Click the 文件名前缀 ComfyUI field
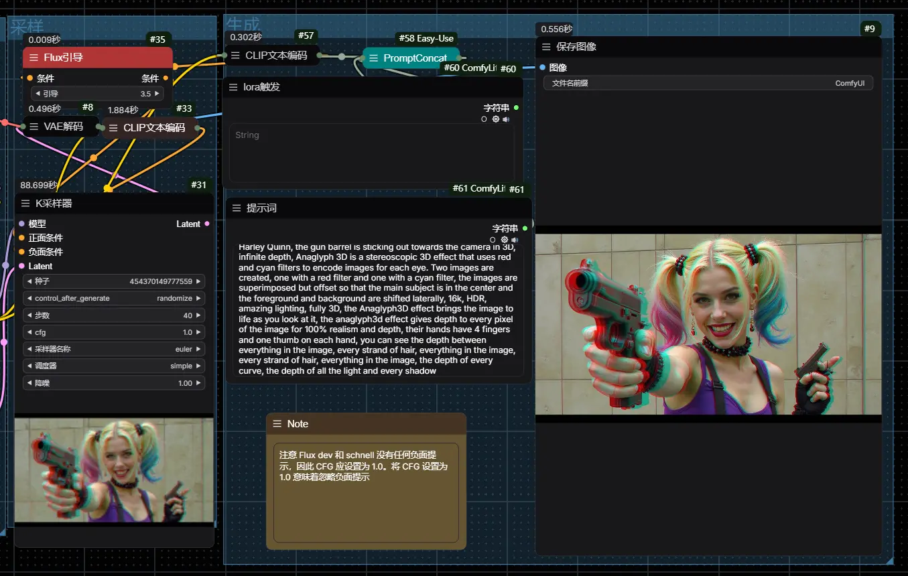Screen dimensions: 908x576 click(708, 83)
